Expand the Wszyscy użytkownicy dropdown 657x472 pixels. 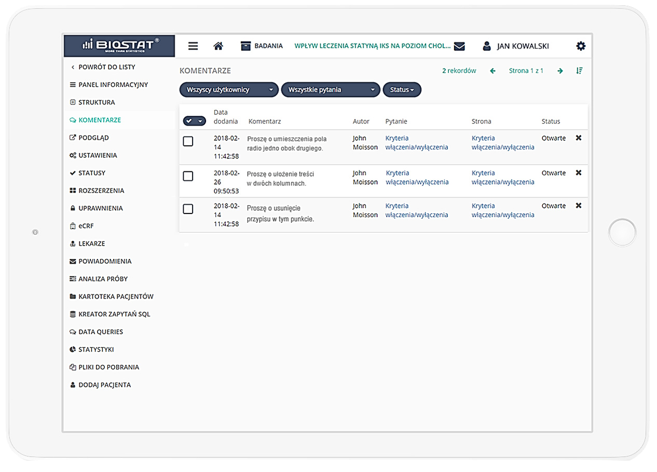(229, 90)
